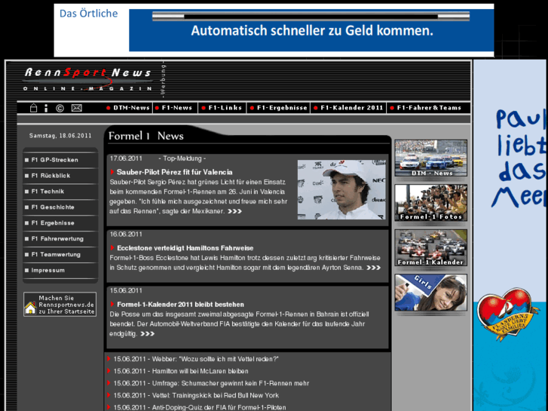Select F1 GP-Strecken in sidebar

tap(60, 160)
